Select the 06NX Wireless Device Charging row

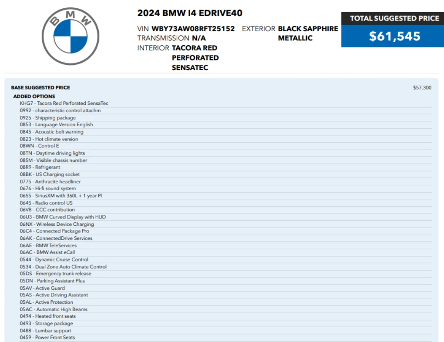(x=225, y=224)
